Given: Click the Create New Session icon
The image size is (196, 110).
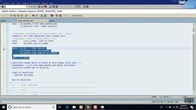Looking at the screenshot, I should (x=76, y=7).
